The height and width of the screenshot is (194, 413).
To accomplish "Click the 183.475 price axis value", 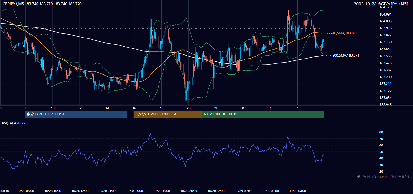I will pyautogui.click(x=386, y=63).
